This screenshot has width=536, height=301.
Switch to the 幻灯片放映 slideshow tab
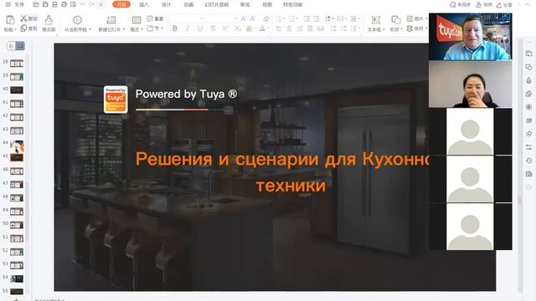217,4
